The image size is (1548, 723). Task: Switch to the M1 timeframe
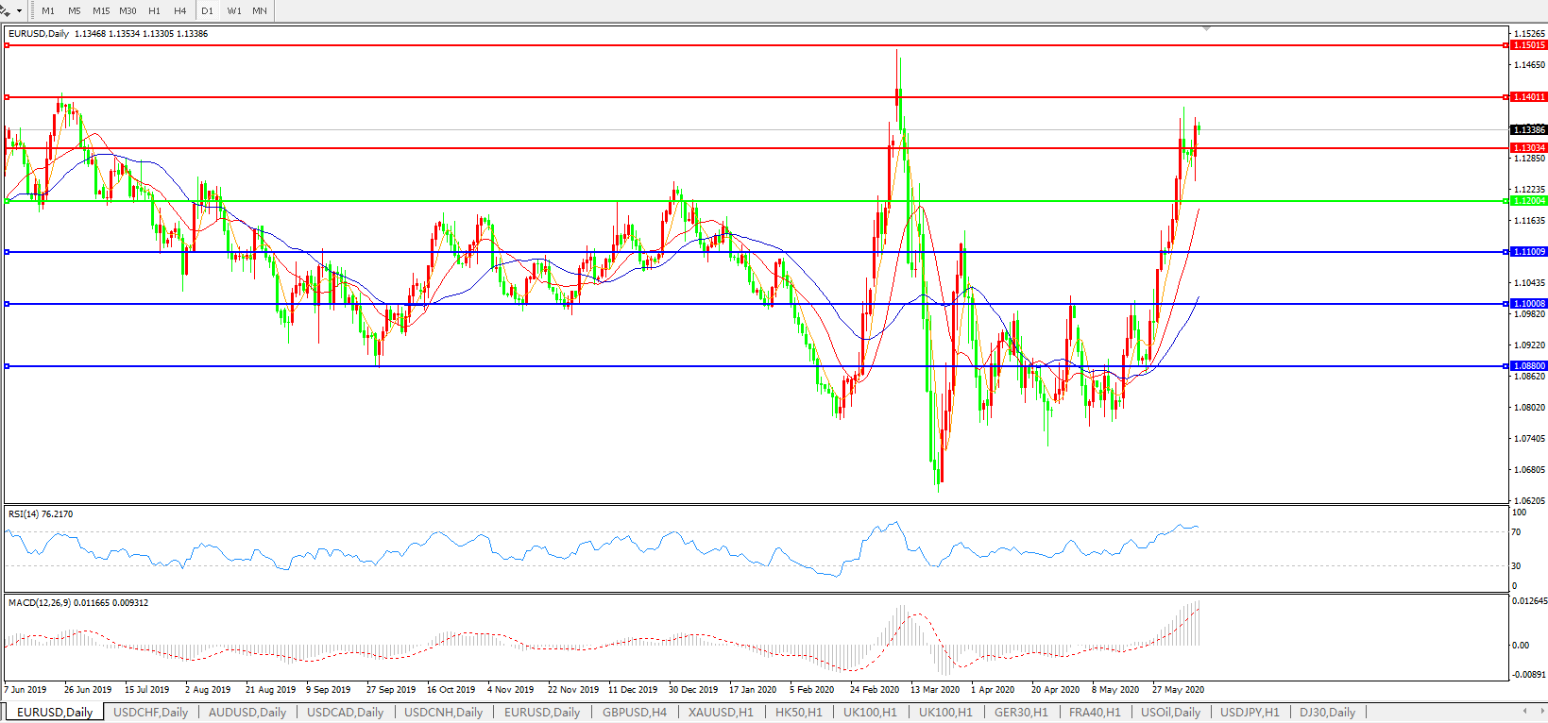tap(48, 11)
